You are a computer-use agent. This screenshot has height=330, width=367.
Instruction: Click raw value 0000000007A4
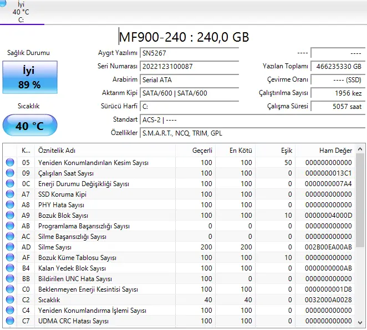click(x=328, y=184)
